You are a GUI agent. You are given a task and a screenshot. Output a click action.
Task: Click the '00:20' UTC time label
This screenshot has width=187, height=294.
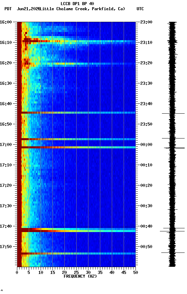[x=146, y=186]
